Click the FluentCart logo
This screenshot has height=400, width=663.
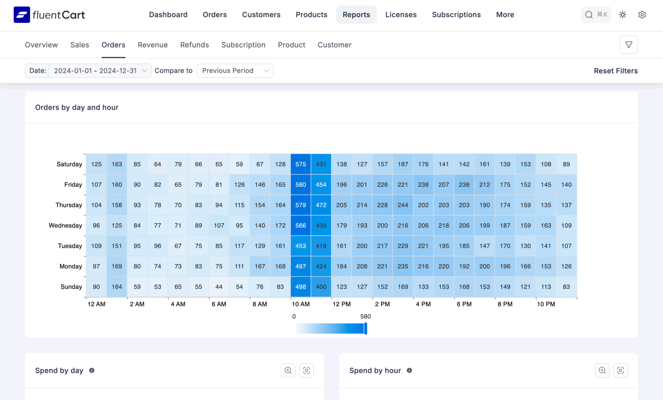[49, 15]
